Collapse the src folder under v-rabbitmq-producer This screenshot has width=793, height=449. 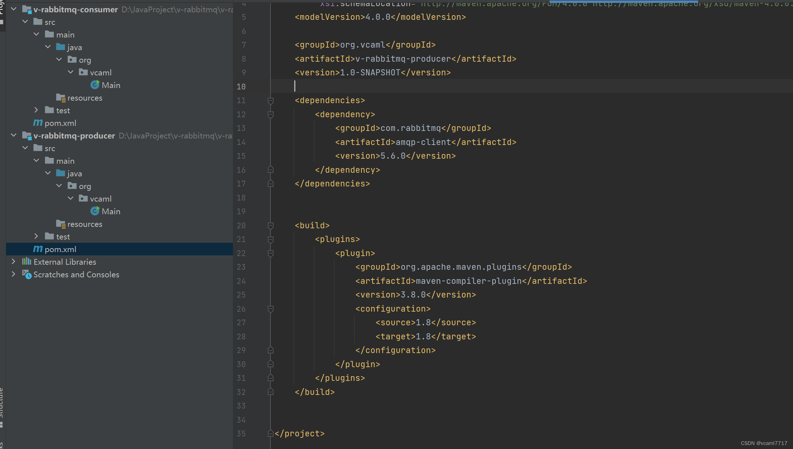pyautogui.click(x=25, y=148)
